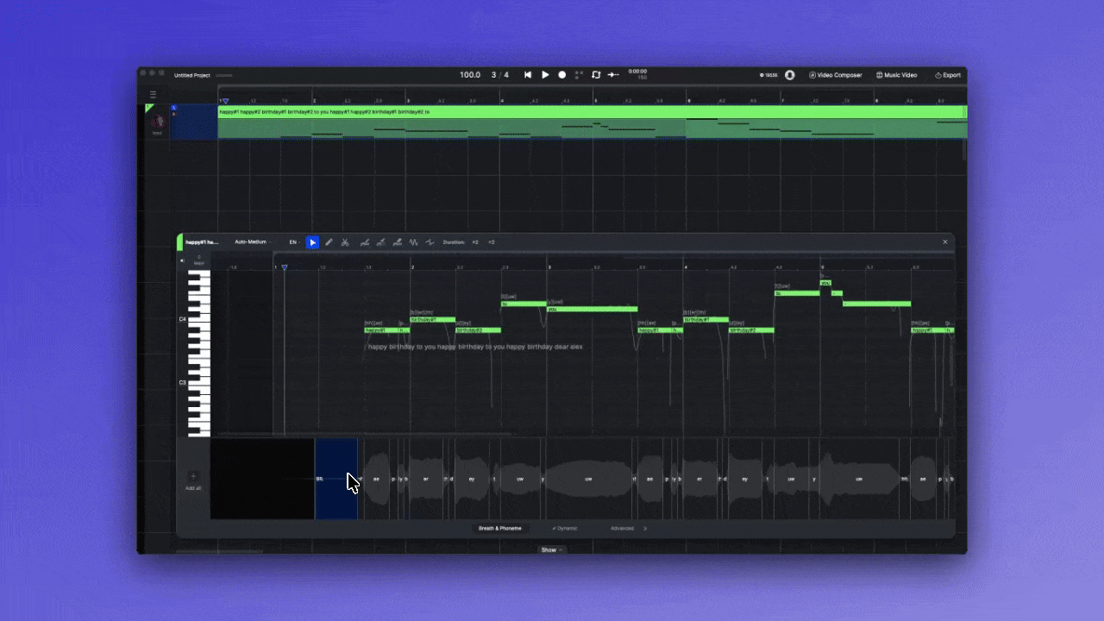Select the first pitch curve drawing tool
Image resolution: width=1104 pixels, height=621 pixels.
(365, 242)
